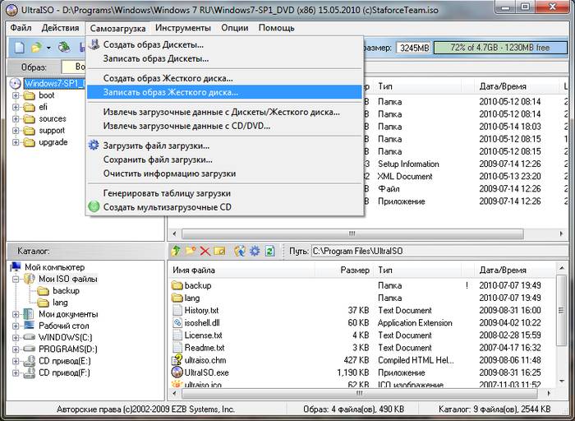Click the new folder icon in catalog toolbar
The height and width of the screenshot is (421, 575).
[x=191, y=251]
